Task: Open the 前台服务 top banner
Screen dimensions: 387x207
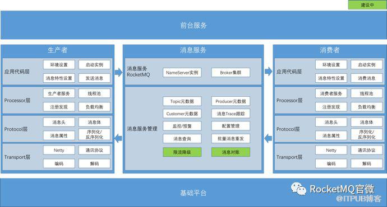Action: [193, 25]
